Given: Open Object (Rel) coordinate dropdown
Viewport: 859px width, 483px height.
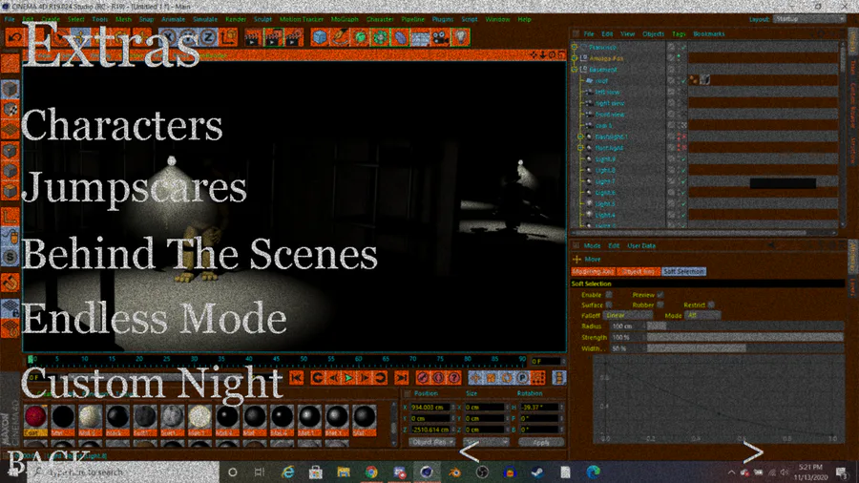Looking at the screenshot, I should click(431, 442).
